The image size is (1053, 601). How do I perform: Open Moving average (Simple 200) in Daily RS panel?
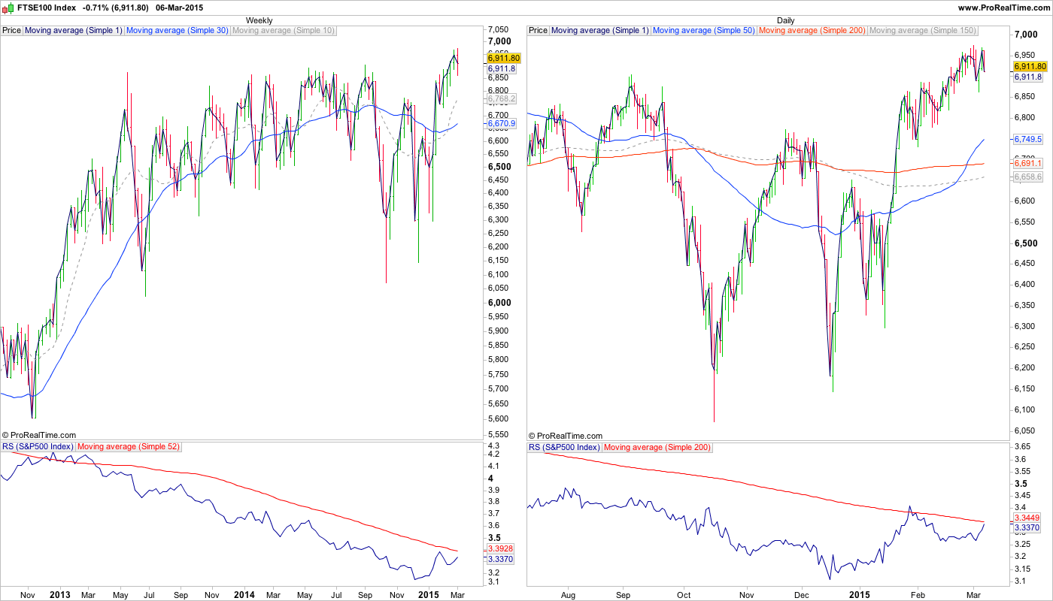tap(657, 447)
